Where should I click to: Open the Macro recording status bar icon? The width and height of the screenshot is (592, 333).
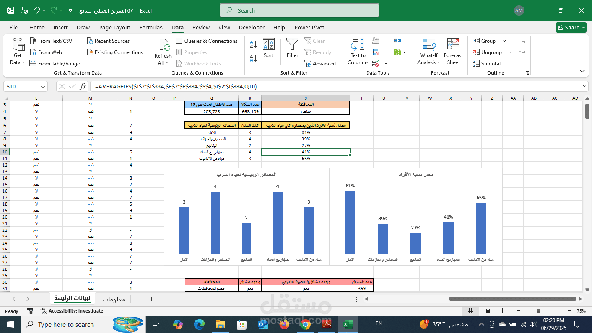(30, 311)
